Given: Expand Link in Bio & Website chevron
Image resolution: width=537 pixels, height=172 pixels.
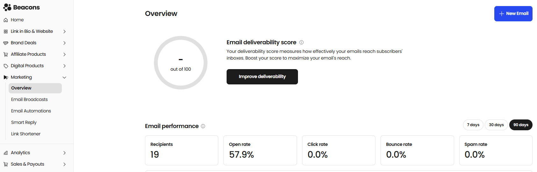Looking at the screenshot, I should pos(64,32).
